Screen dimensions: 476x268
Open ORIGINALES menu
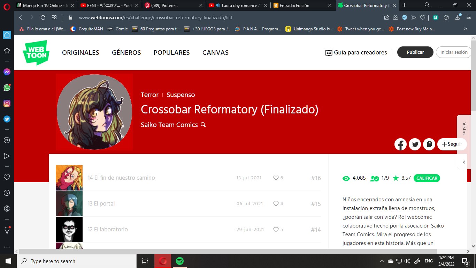(x=80, y=53)
